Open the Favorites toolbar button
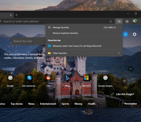 coord(119,21)
